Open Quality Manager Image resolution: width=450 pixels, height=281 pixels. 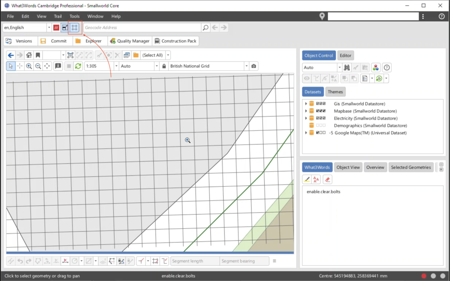click(130, 41)
